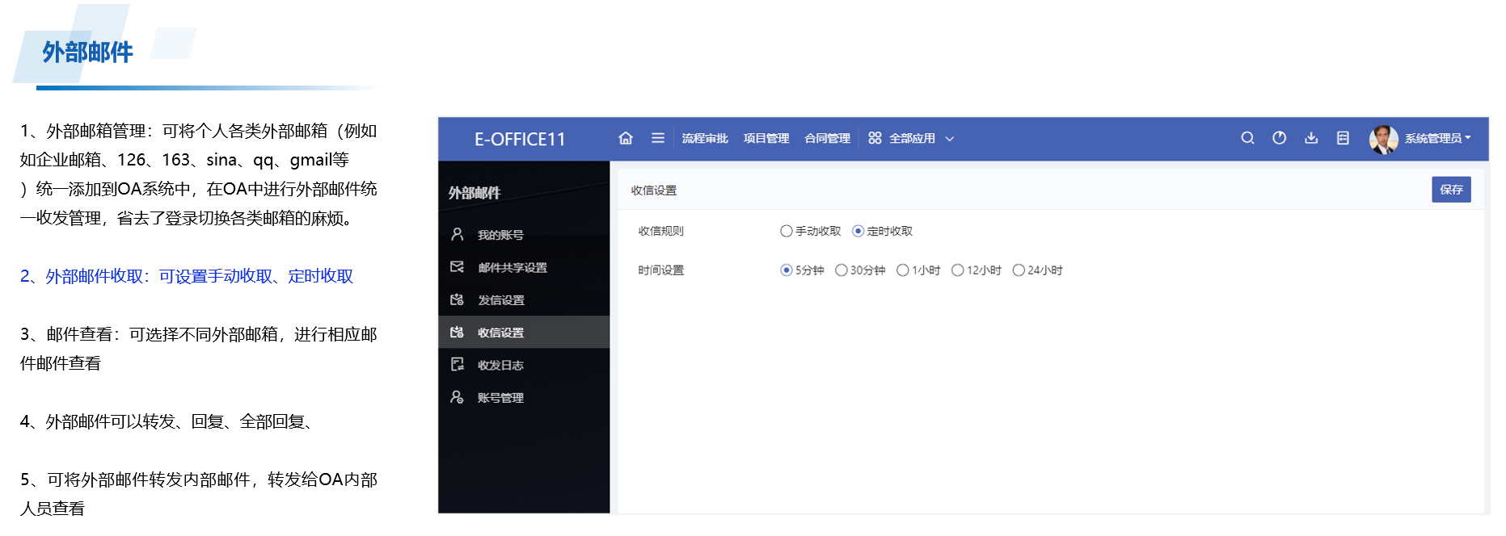Click the 收发日志 icon

(x=457, y=364)
